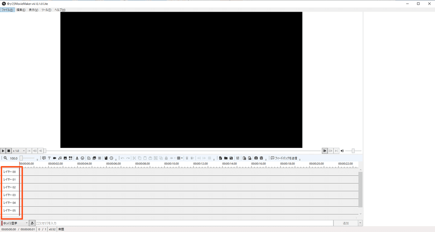Click the 00:00:20.00 mark on the timeline ruler
This screenshot has width=435, height=232.
[x=317, y=164]
